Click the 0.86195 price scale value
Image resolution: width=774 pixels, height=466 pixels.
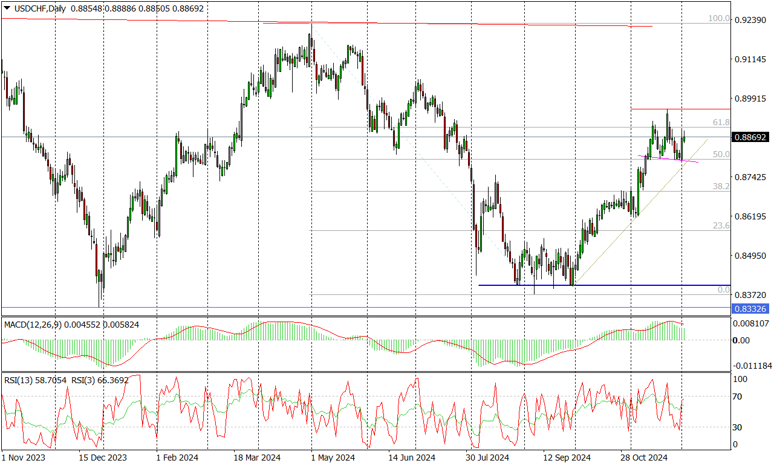(750, 216)
